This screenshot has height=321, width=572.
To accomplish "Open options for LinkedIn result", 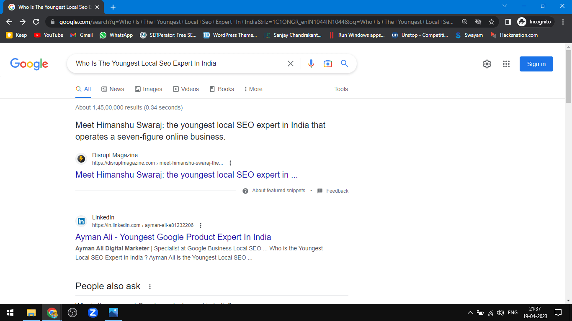I will 200,225.
